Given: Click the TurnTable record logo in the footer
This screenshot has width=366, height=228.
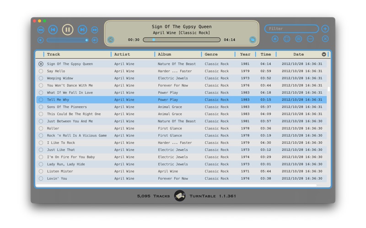Looking at the screenshot, I should tap(180, 196).
